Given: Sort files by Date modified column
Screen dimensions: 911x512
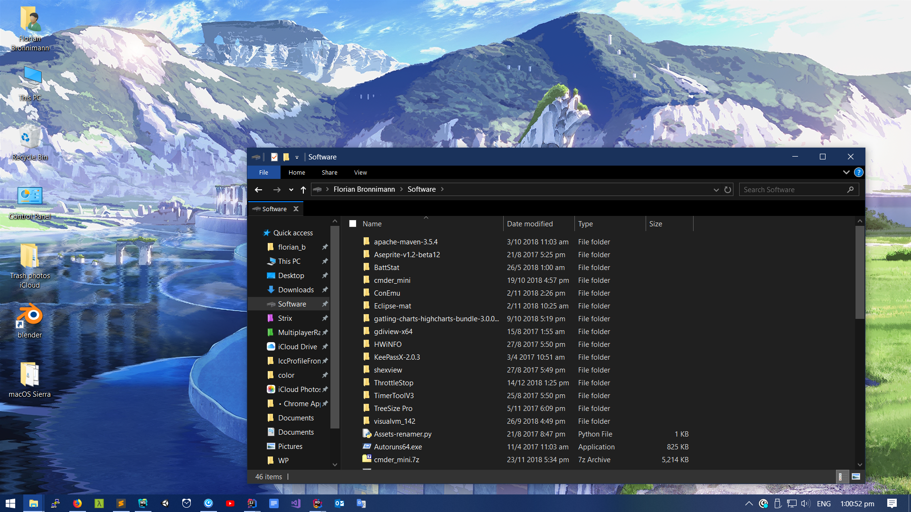Looking at the screenshot, I should pyautogui.click(x=529, y=224).
